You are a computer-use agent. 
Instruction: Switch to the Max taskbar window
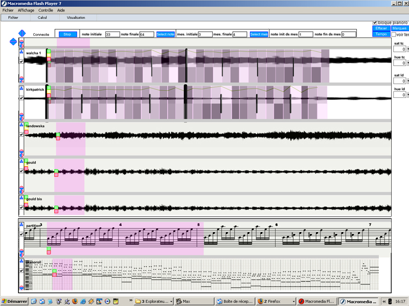[194, 301]
